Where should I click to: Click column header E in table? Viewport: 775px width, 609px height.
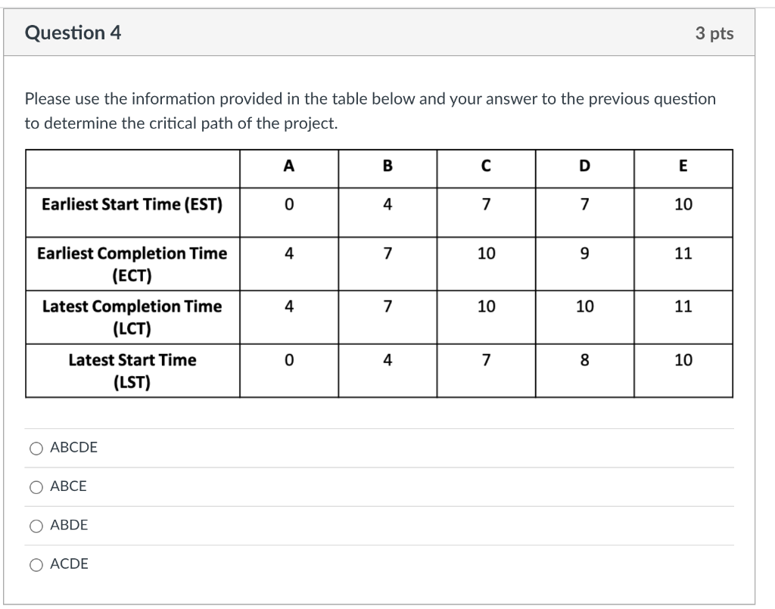(x=683, y=168)
